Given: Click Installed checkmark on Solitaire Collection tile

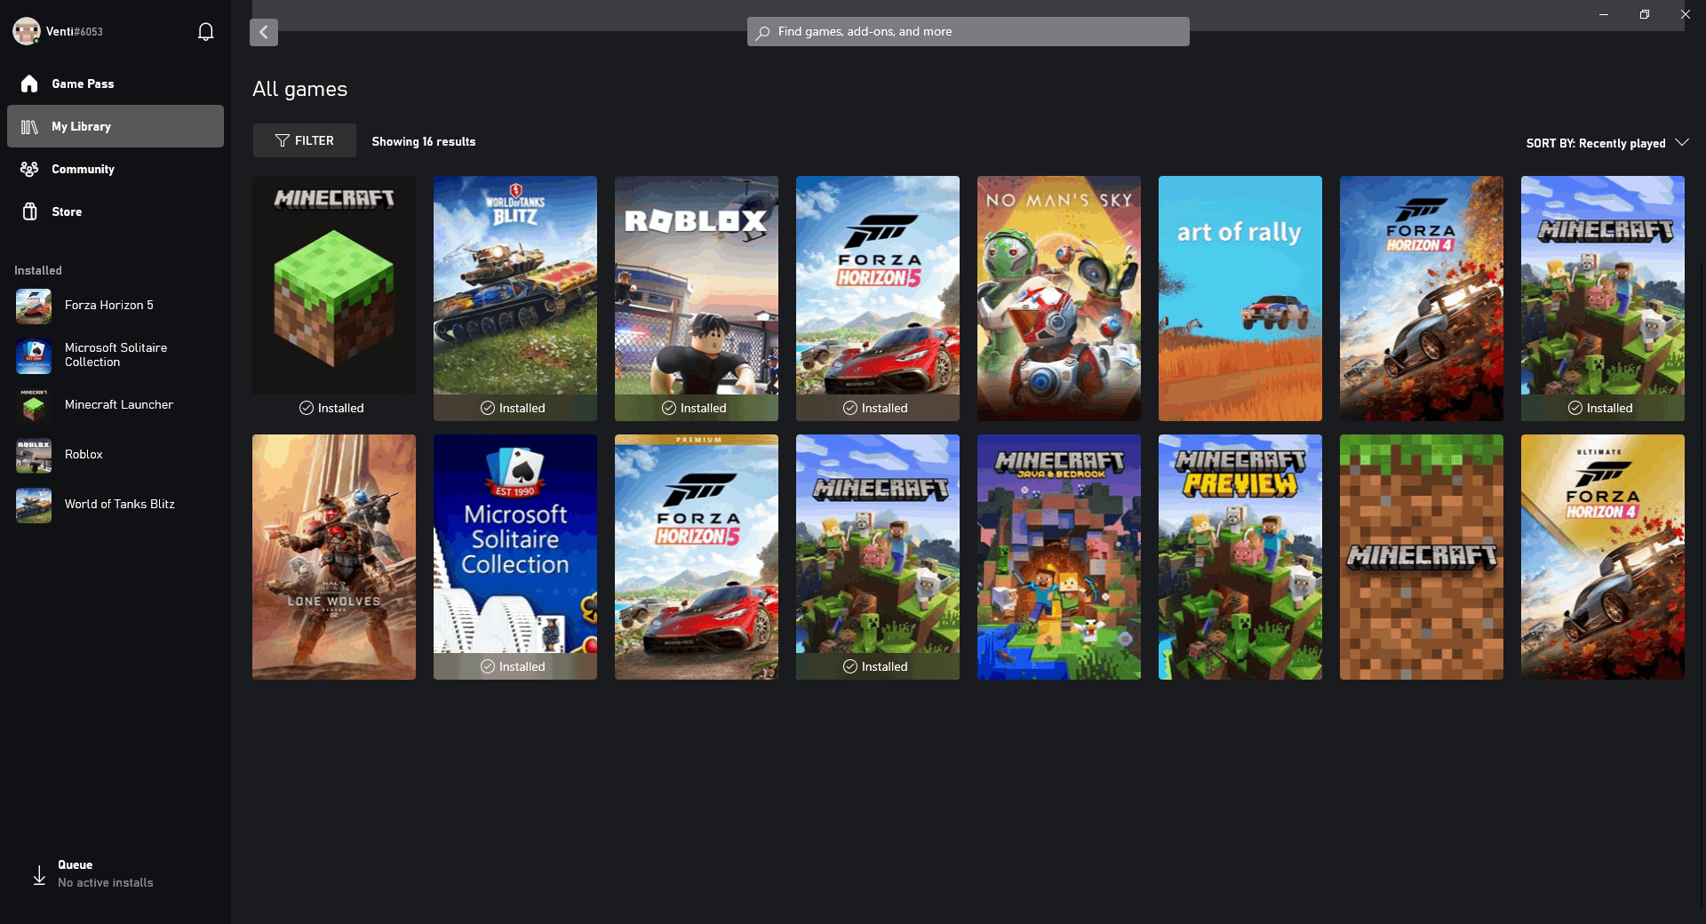Looking at the screenshot, I should 488,666.
